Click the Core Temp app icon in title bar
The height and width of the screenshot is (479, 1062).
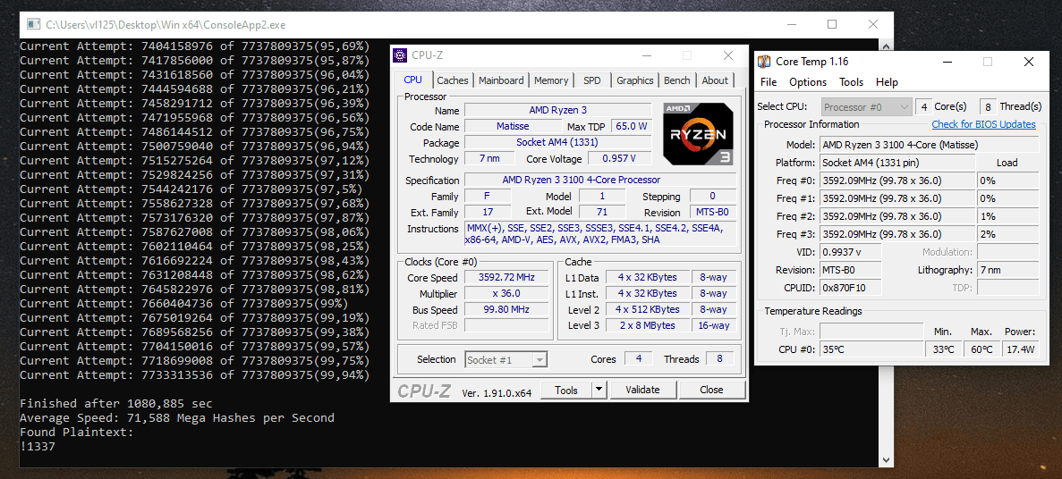coord(764,62)
